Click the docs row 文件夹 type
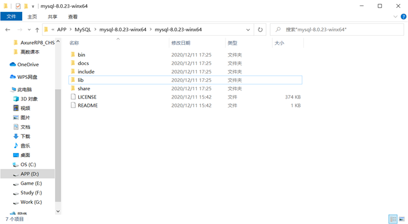 pyautogui.click(x=235, y=63)
